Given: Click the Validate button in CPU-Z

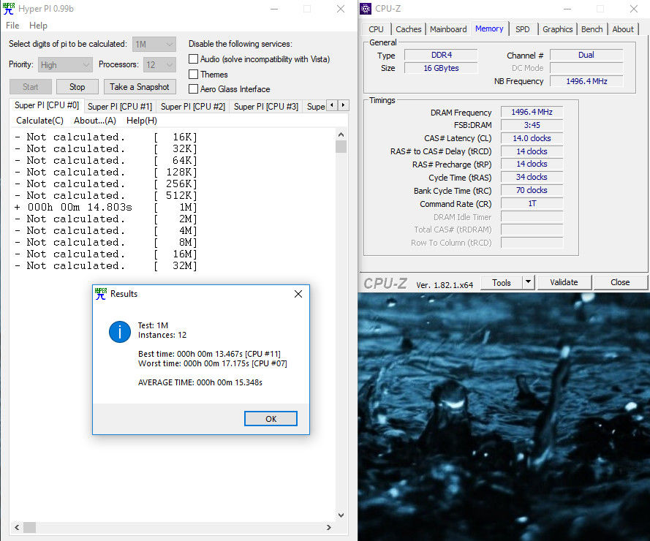Looking at the screenshot, I should (564, 282).
